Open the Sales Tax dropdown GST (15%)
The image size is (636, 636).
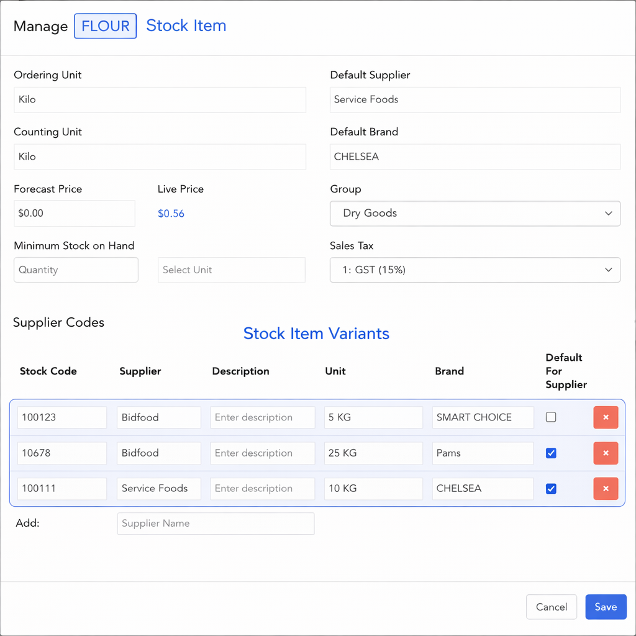475,270
